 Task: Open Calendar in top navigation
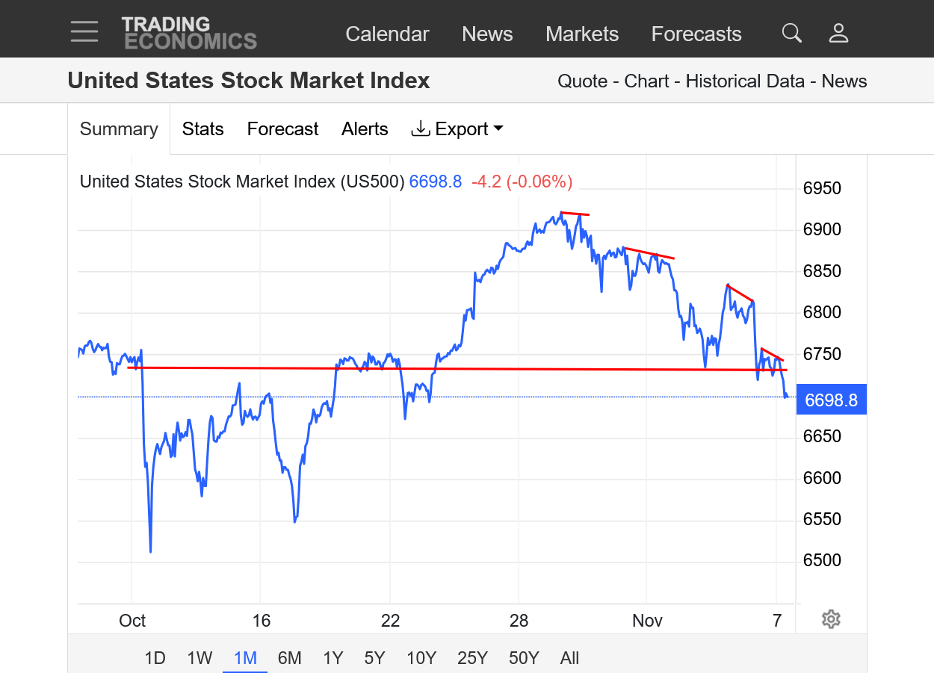tap(387, 34)
